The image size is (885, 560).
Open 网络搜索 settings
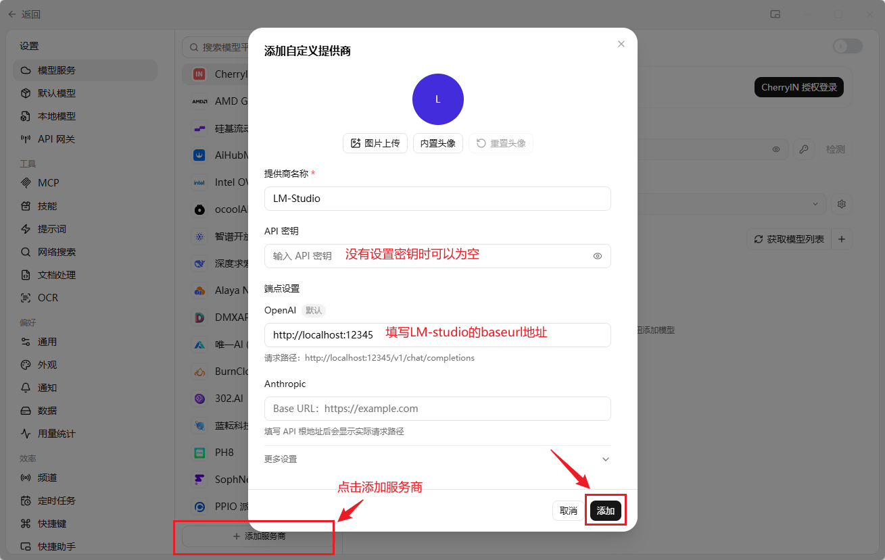(x=85, y=252)
